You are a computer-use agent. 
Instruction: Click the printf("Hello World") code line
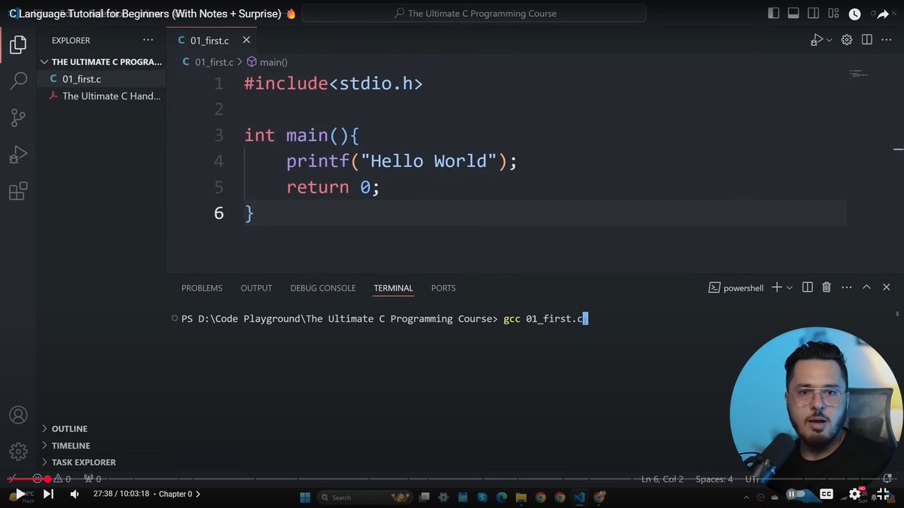tap(402, 161)
